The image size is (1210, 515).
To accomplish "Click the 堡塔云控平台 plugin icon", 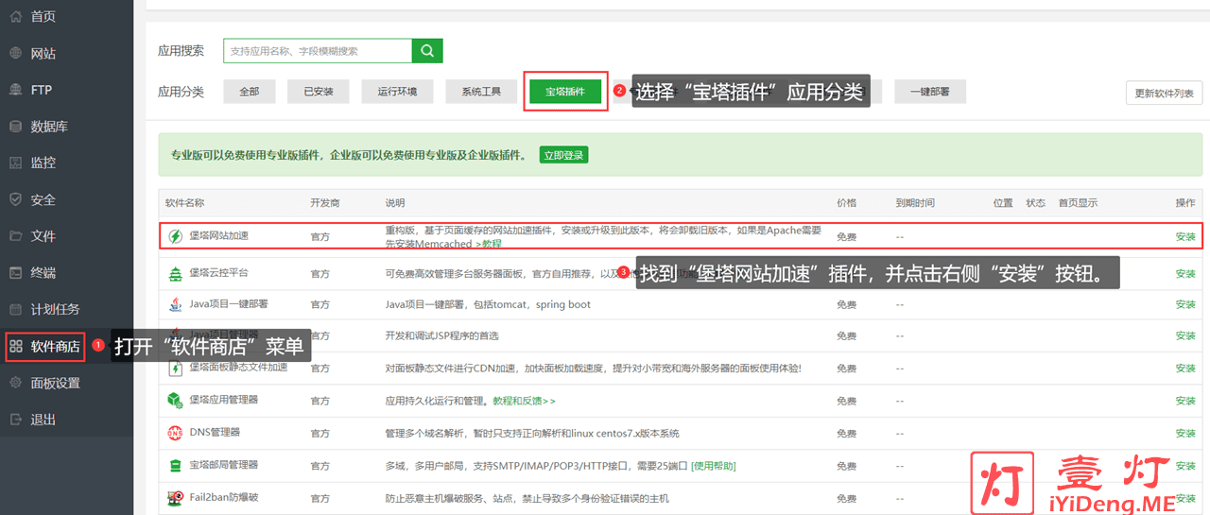I will click(x=175, y=273).
